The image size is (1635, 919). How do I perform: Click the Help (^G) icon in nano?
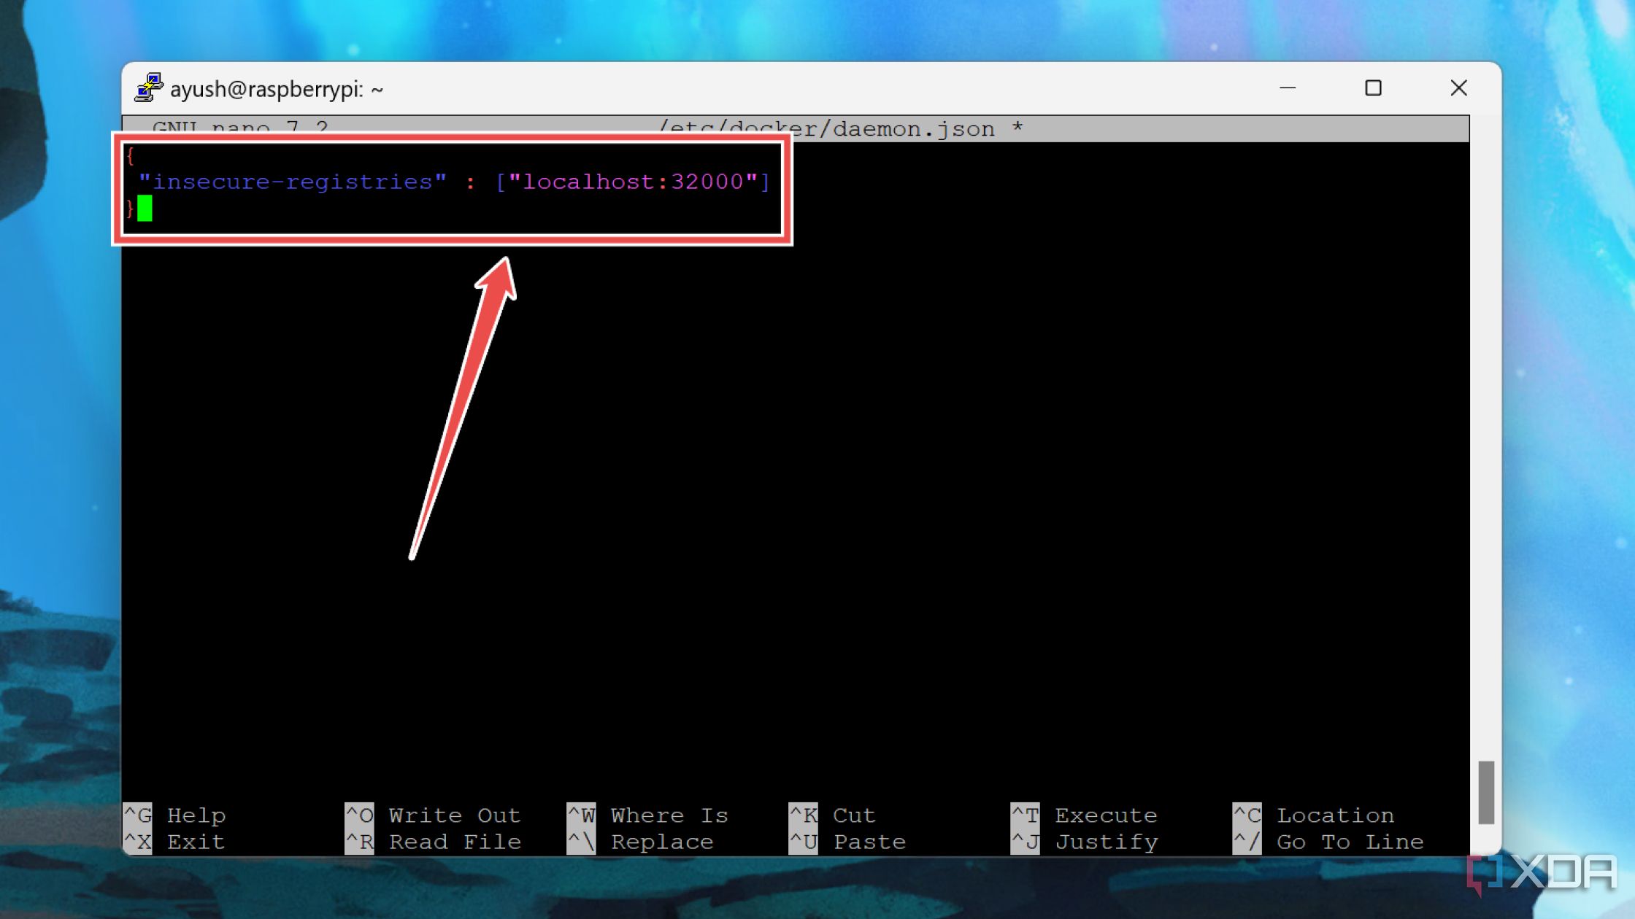(137, 815)
